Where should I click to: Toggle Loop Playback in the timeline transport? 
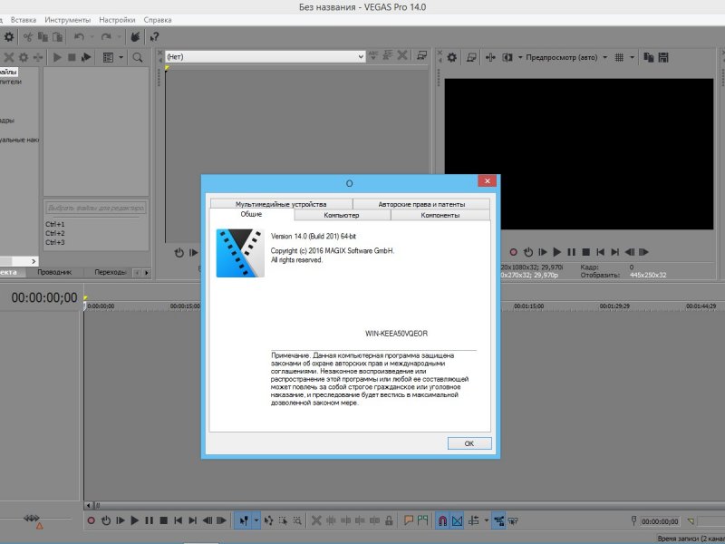106,520
